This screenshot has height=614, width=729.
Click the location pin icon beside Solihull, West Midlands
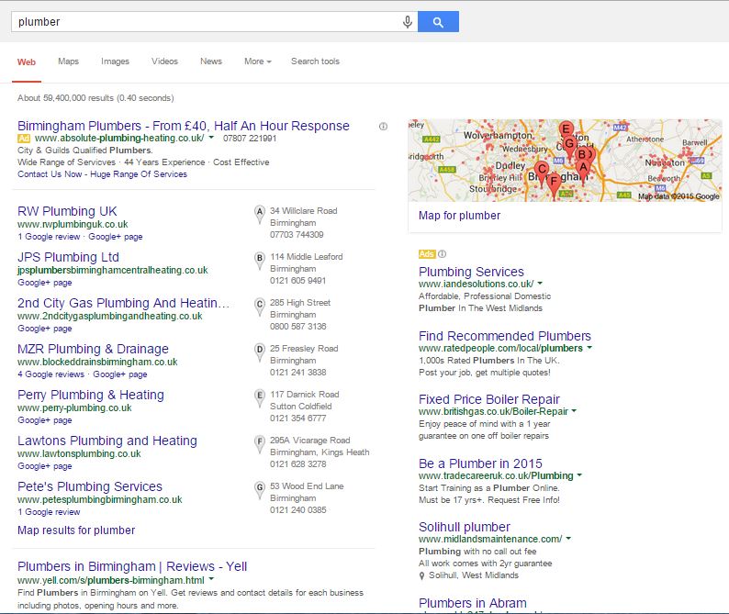pos(421,575)
